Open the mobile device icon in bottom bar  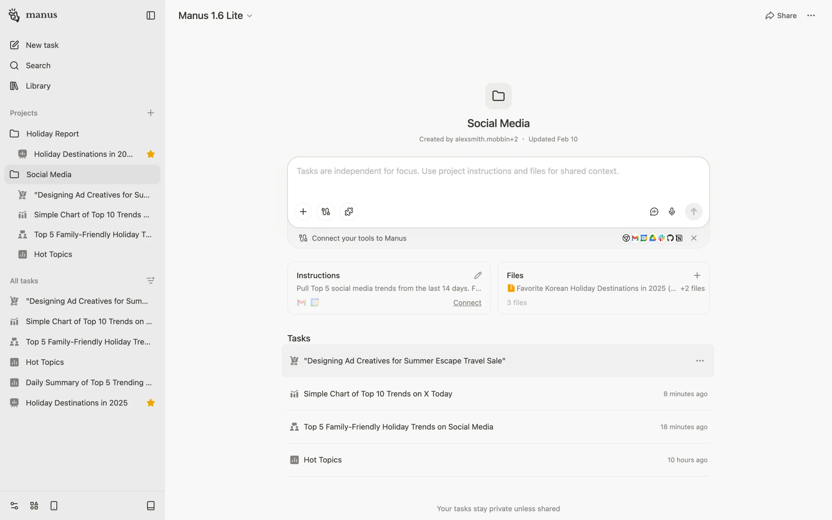(54, 506)
